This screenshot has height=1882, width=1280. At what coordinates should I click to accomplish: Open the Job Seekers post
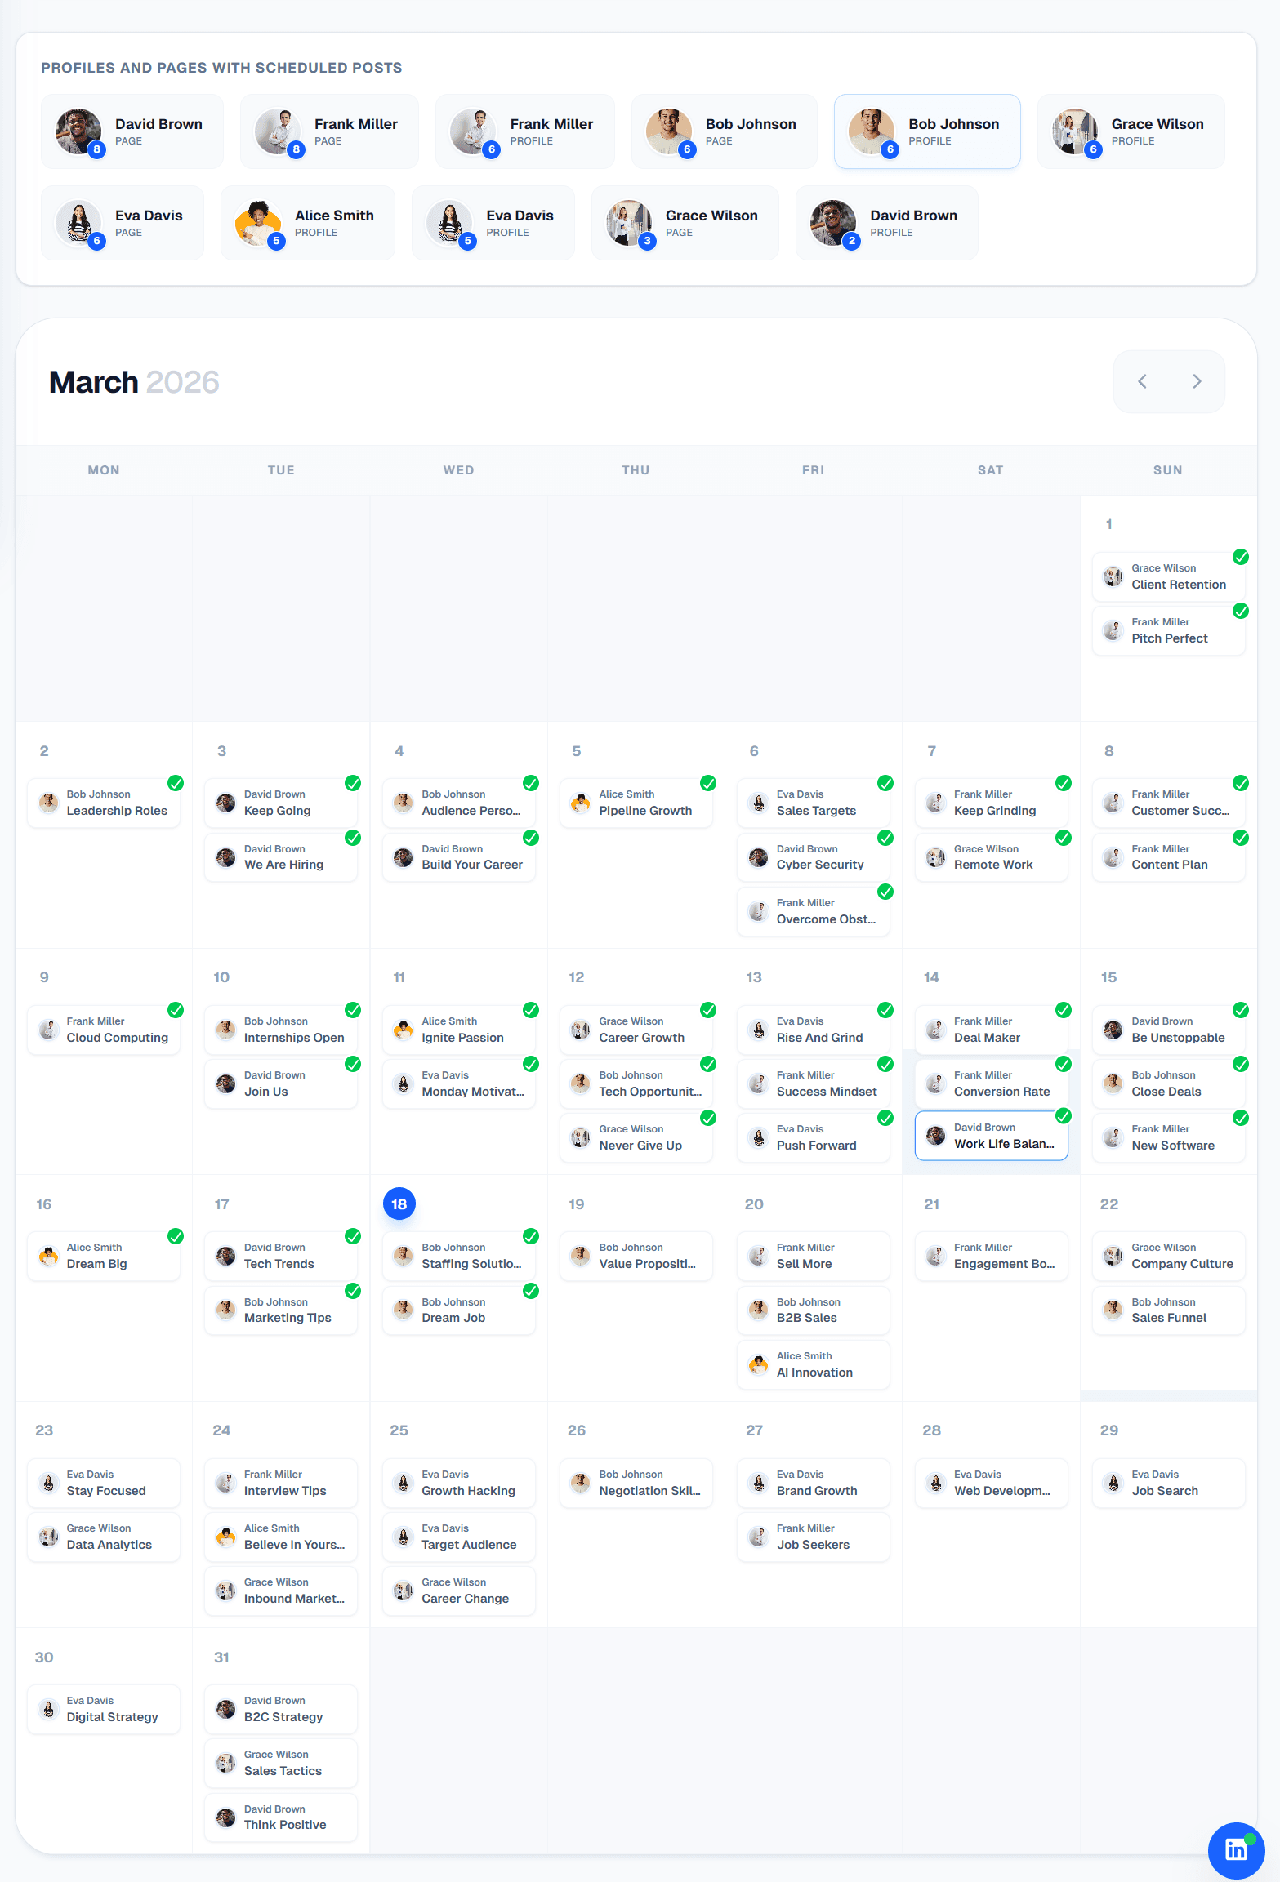click(814, 1537)
